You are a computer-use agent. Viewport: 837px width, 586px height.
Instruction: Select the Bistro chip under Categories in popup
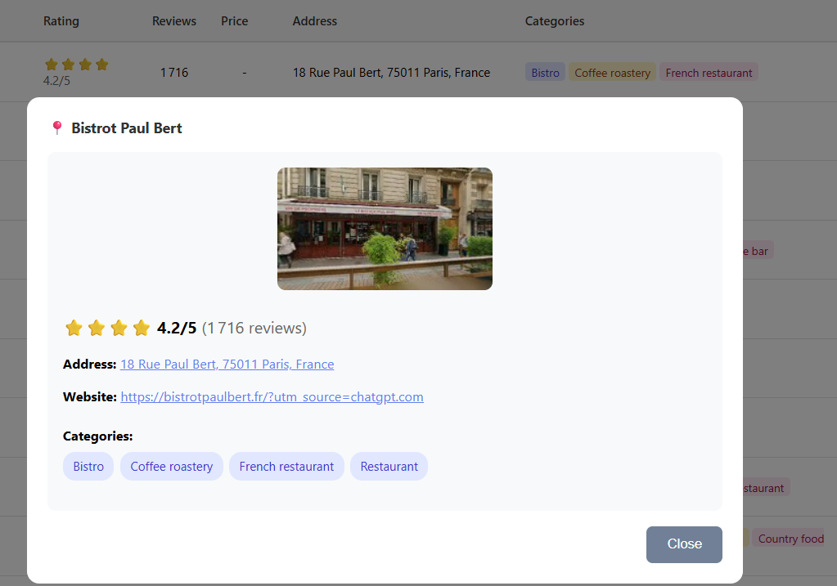[x=88, y=467]
